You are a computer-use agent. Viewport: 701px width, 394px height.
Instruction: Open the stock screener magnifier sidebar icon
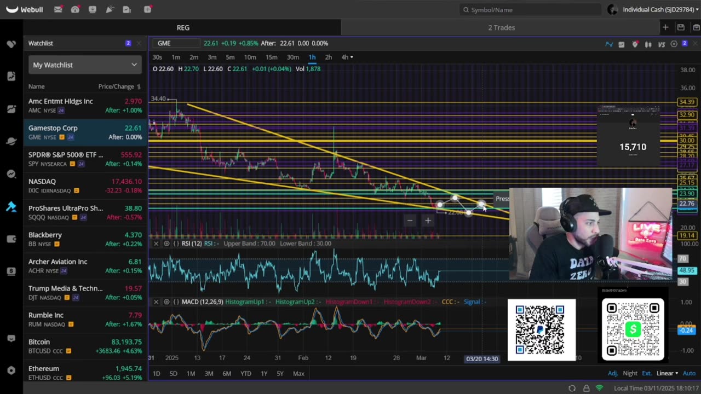coord(11,174)
